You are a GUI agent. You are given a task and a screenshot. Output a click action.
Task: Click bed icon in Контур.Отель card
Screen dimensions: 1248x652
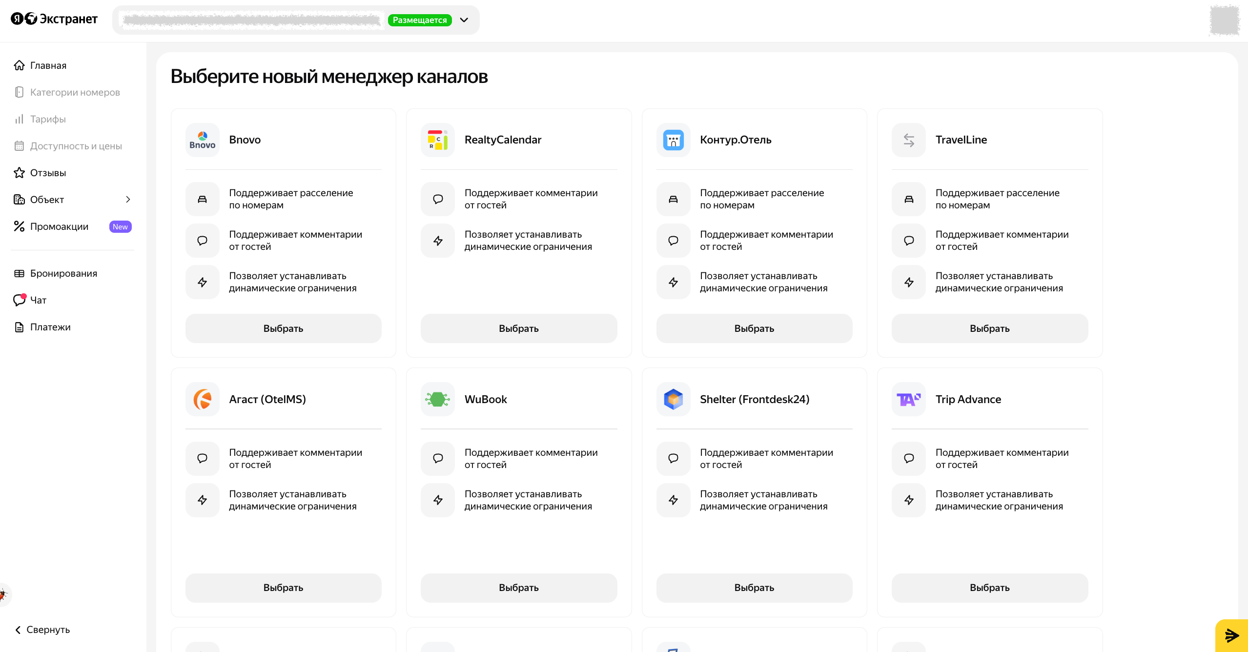tap(674, 199)
